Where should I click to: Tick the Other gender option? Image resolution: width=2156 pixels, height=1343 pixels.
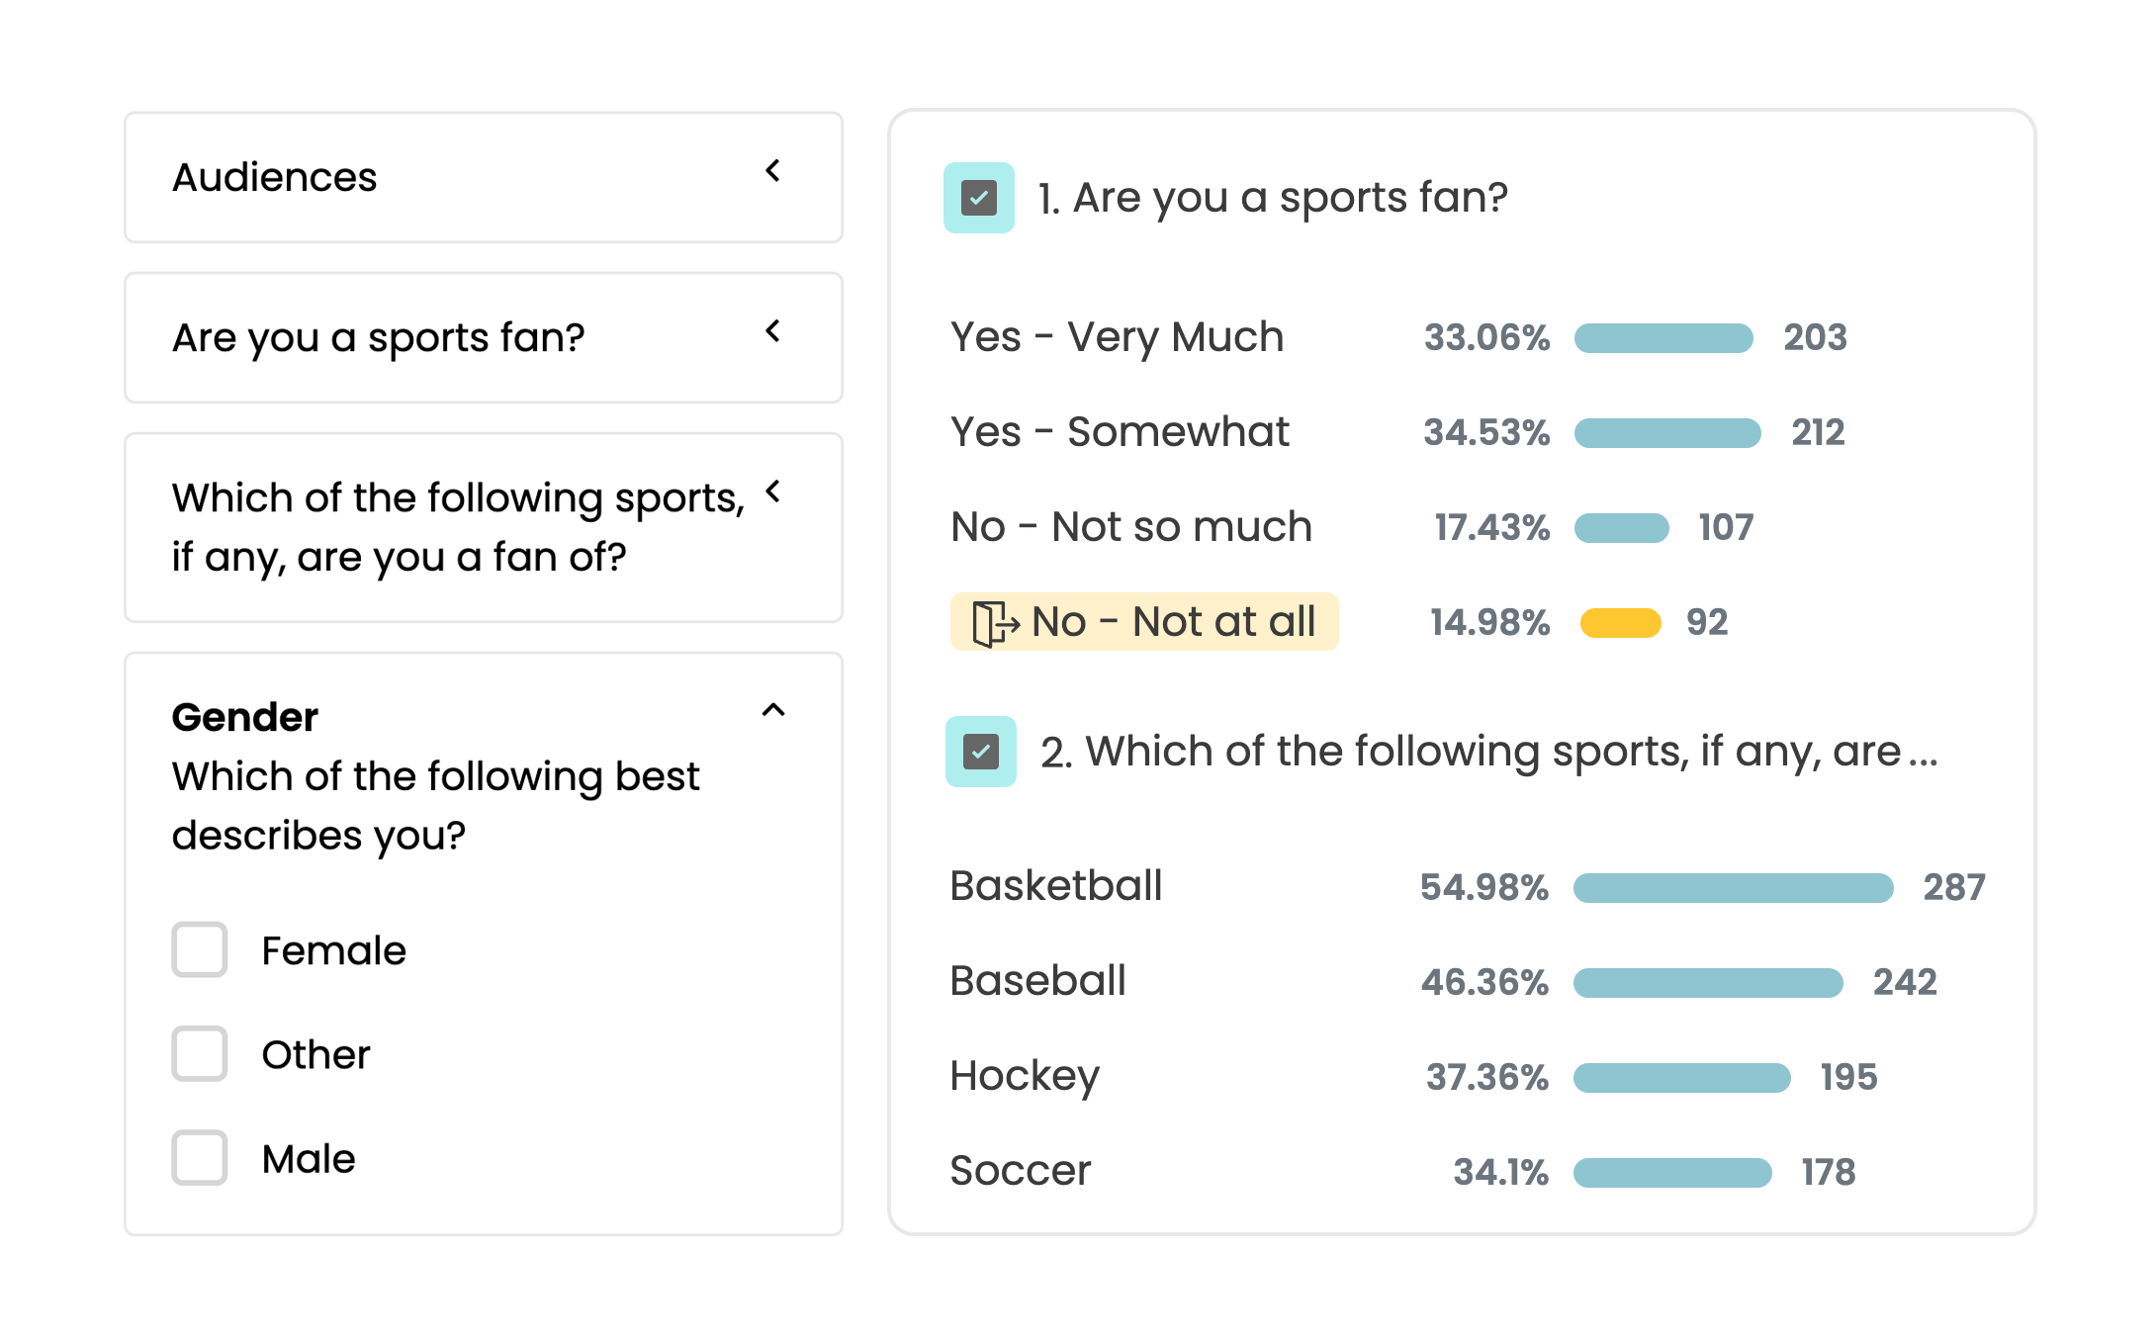tap(200, 1054)
